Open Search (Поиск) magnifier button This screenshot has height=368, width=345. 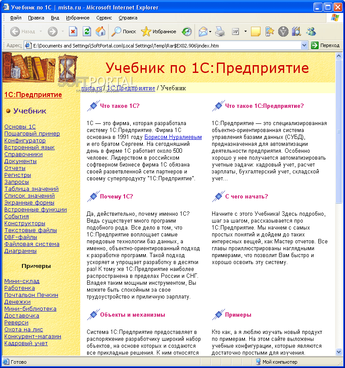click(123, 31)
